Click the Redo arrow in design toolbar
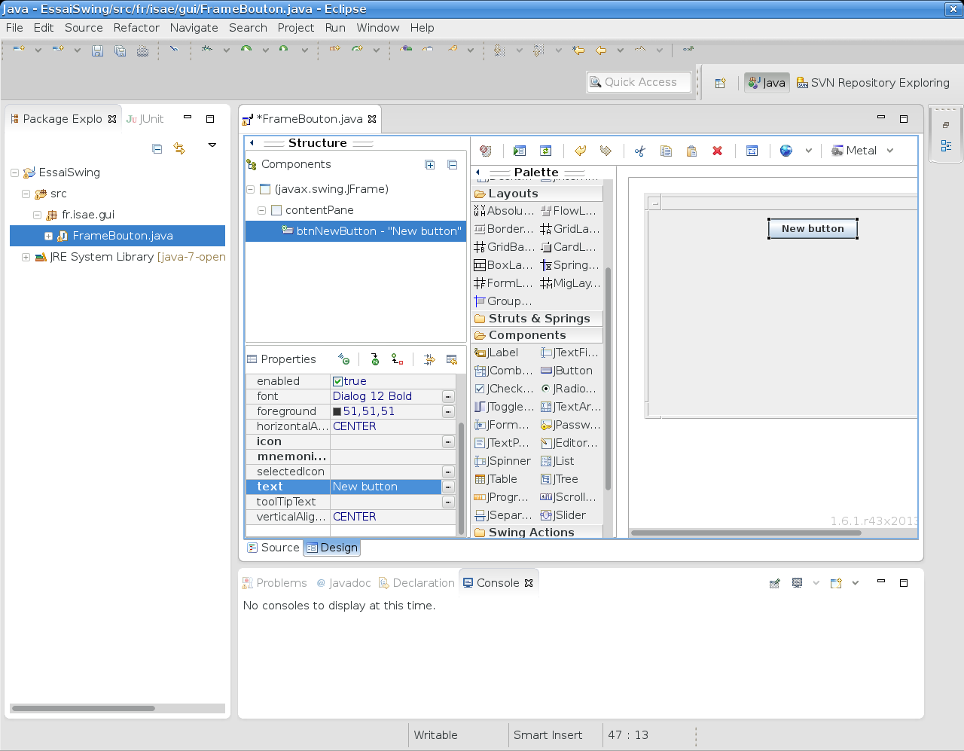964x751 pixels. [x=606, y=151]
